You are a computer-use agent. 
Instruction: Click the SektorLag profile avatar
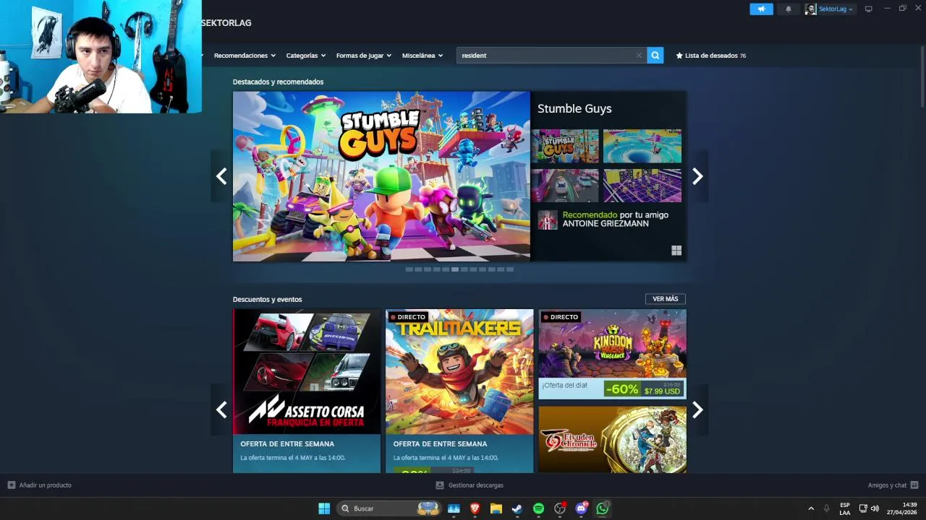tap(811, 9)
